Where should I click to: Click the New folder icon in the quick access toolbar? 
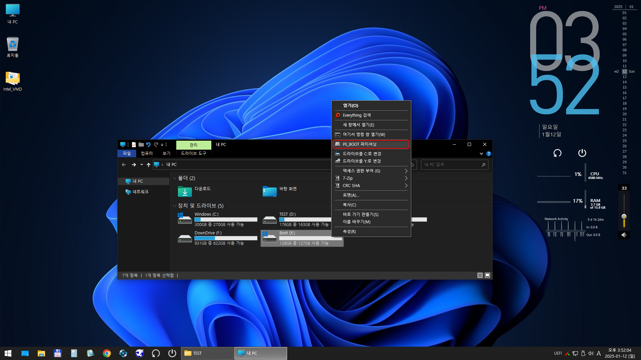[x=141, y=145]
